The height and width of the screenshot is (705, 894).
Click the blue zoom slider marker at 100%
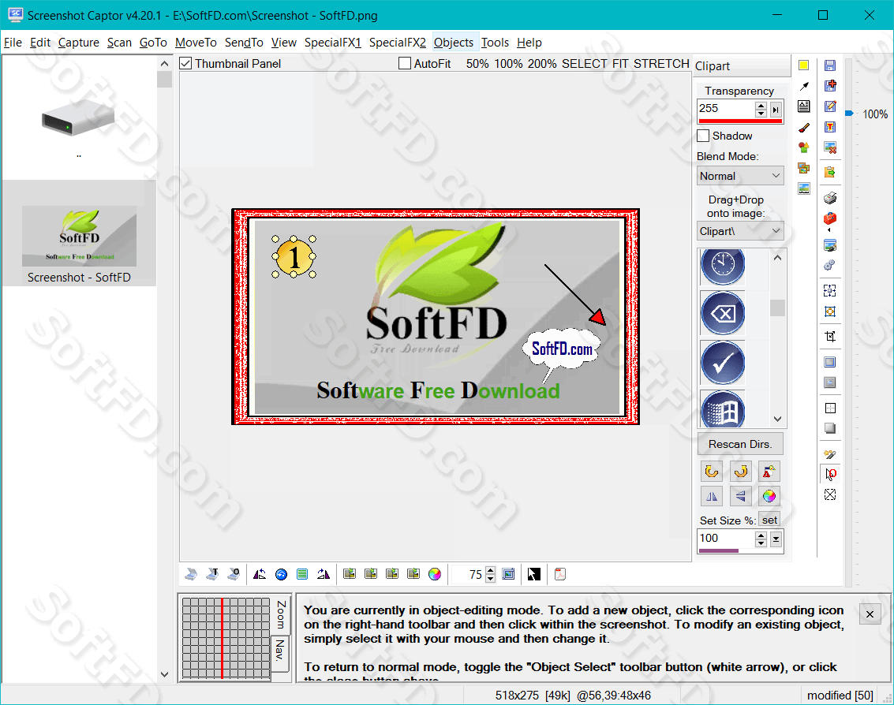[x=849, y=114]
